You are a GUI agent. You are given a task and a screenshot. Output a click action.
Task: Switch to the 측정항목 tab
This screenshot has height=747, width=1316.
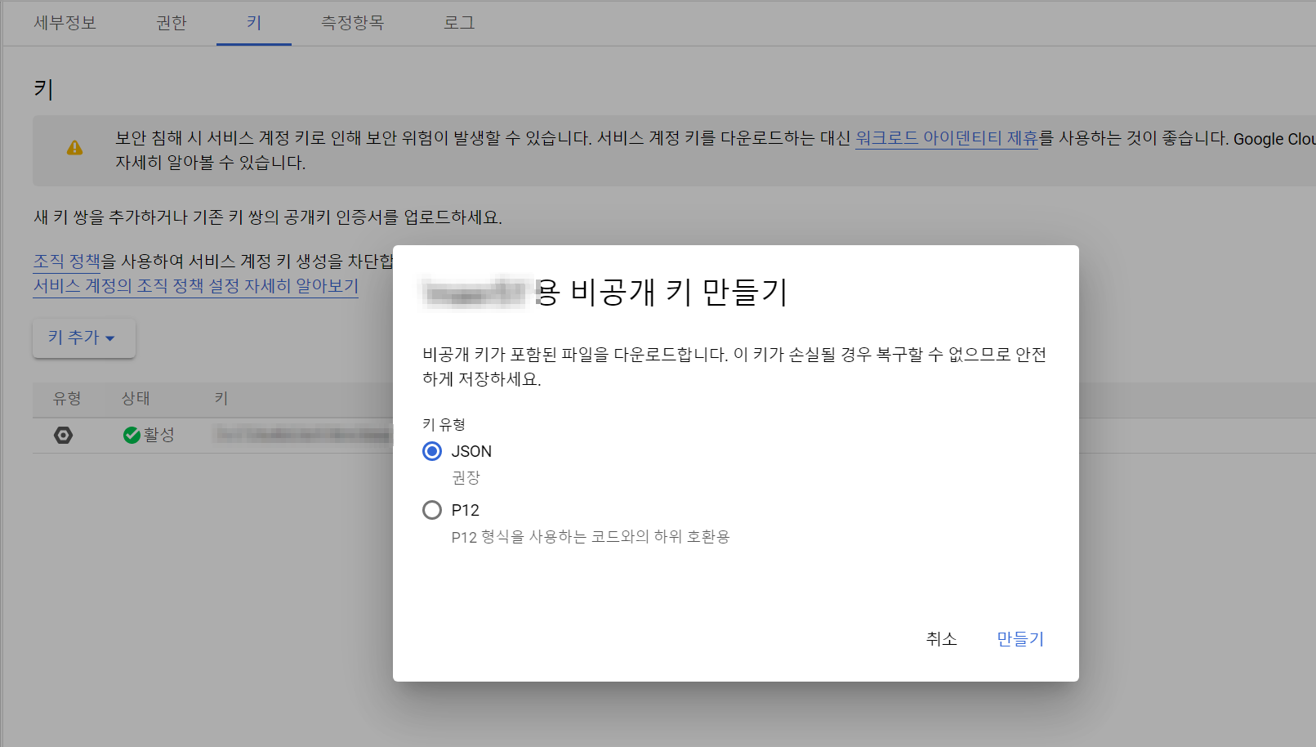353,23
